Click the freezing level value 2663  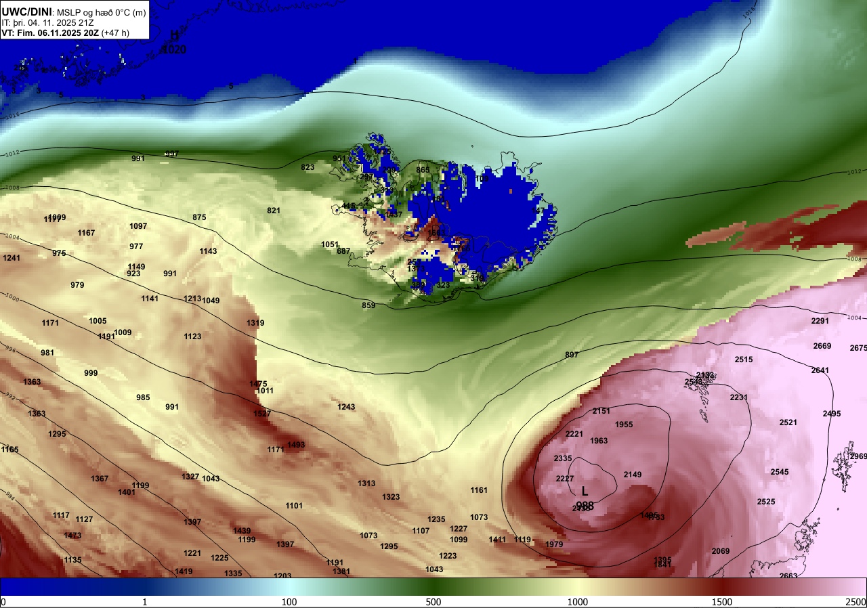pos(788,576)
